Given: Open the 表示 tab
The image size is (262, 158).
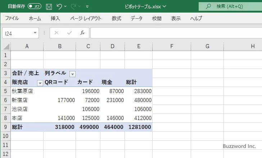Looking at the screenshot, I should tap(176, 18).
